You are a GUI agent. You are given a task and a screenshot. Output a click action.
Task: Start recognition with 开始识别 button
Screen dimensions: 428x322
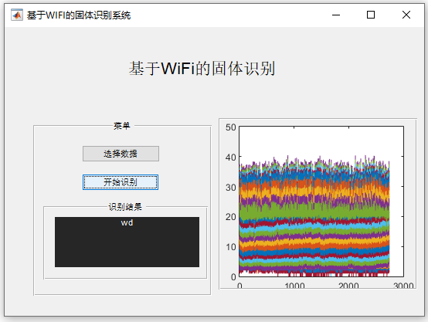click(x=121, y=182)
